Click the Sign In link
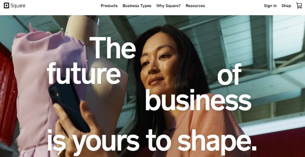The width and height of the screenshot is (305, 157). click(270, 6)
